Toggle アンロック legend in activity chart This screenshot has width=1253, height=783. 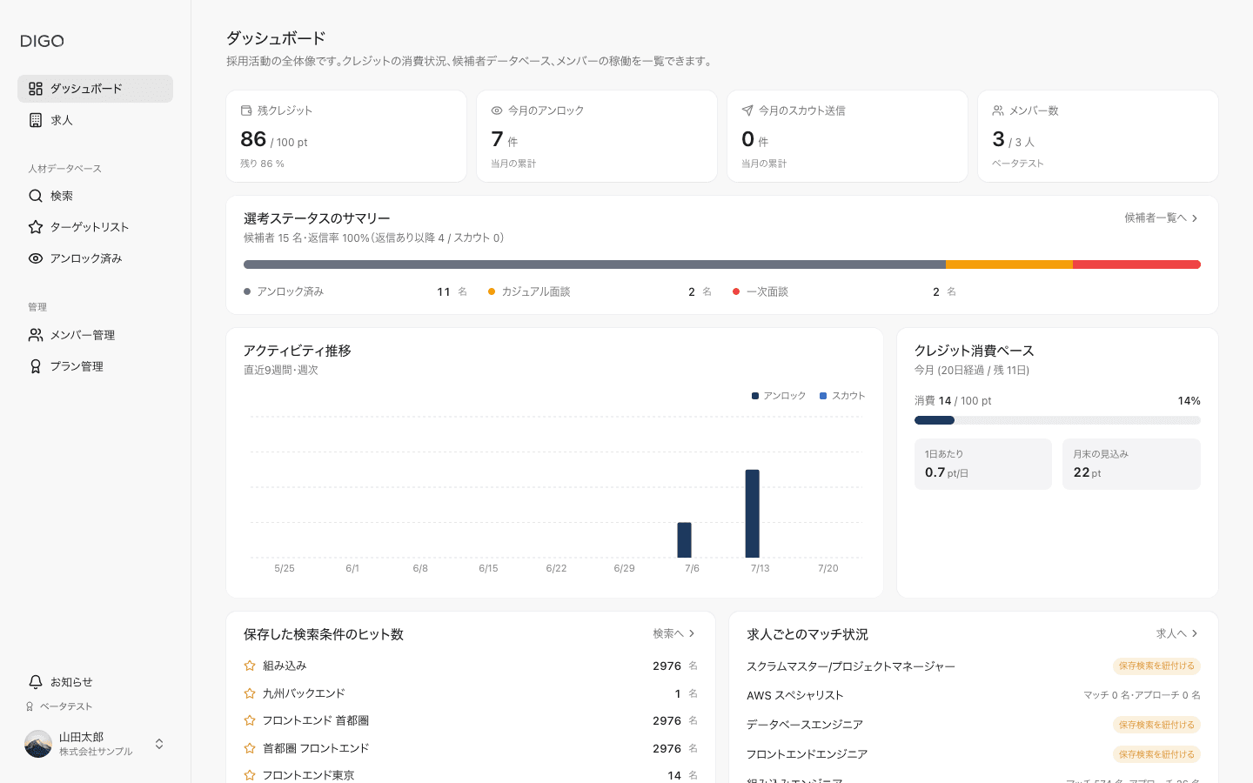click(x=779, y=396)
